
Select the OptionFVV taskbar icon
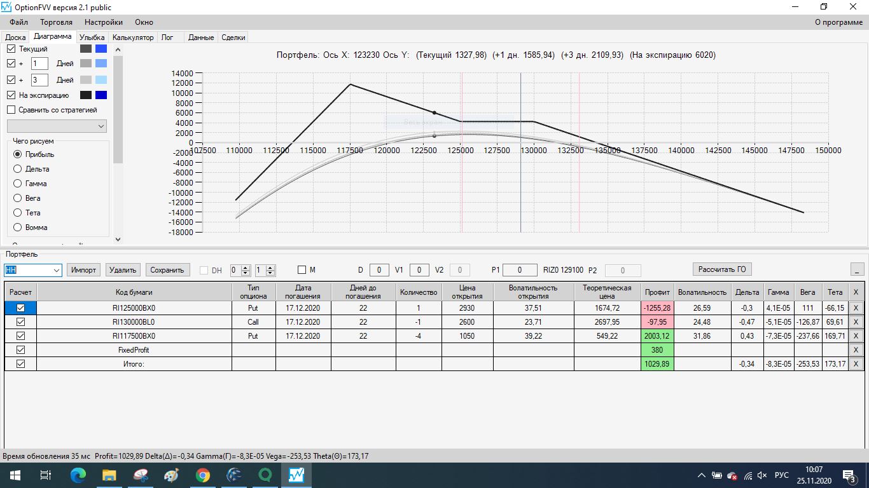point(296,475)
